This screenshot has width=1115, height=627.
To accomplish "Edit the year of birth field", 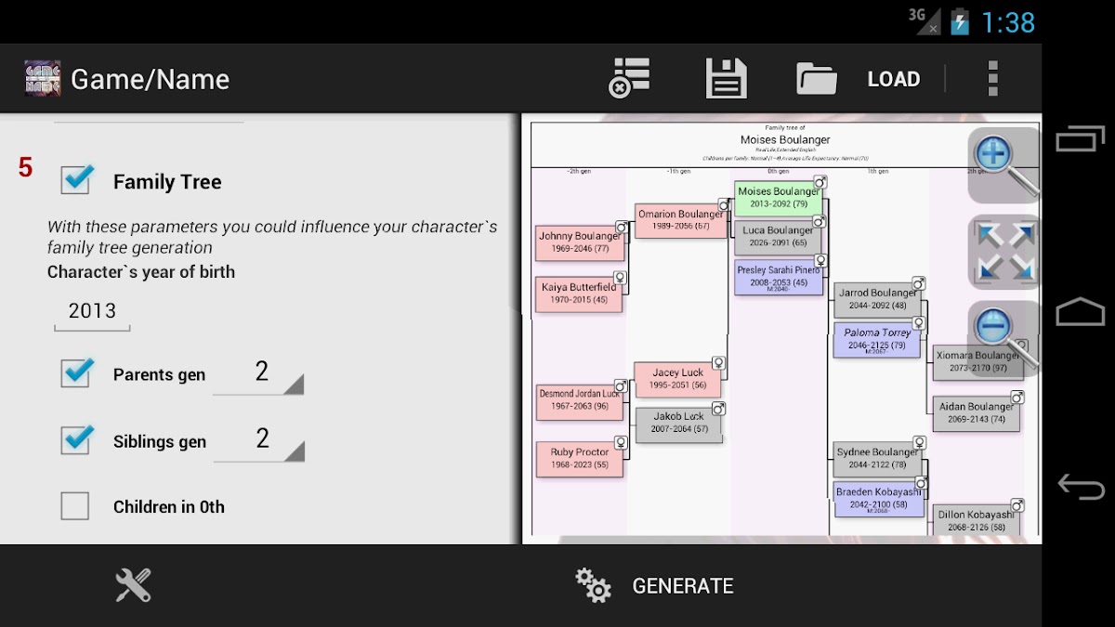I will point(92,311).
